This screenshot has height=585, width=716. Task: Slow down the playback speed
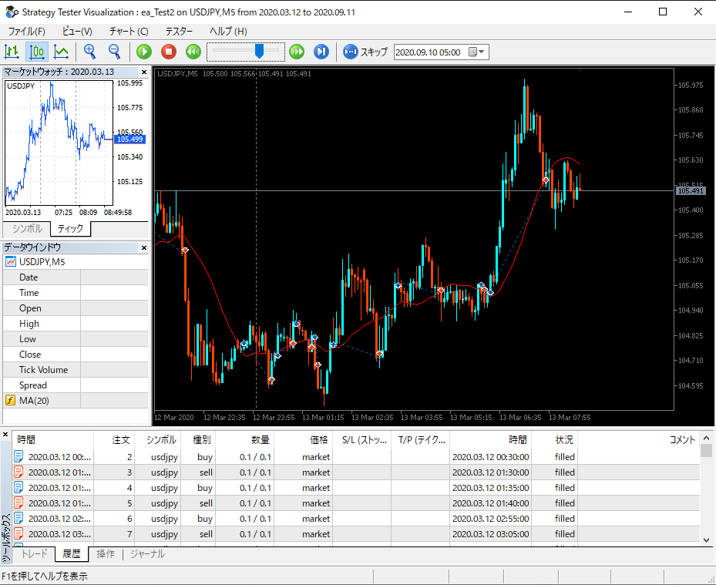pos(193,52)
